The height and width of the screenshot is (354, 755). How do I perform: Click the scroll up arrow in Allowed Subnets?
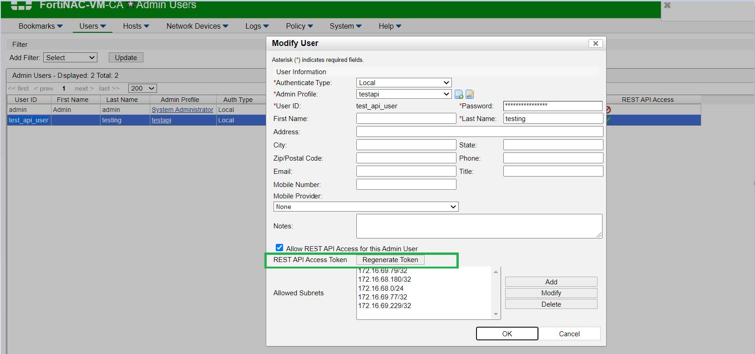click(x=496, y=272)
